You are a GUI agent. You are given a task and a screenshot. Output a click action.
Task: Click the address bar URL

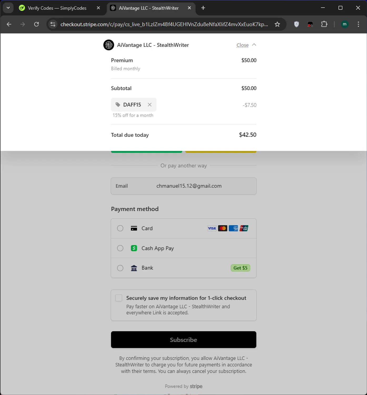(164, 24)
